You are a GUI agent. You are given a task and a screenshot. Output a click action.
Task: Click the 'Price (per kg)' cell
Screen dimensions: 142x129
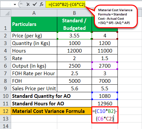pos(34,36)
